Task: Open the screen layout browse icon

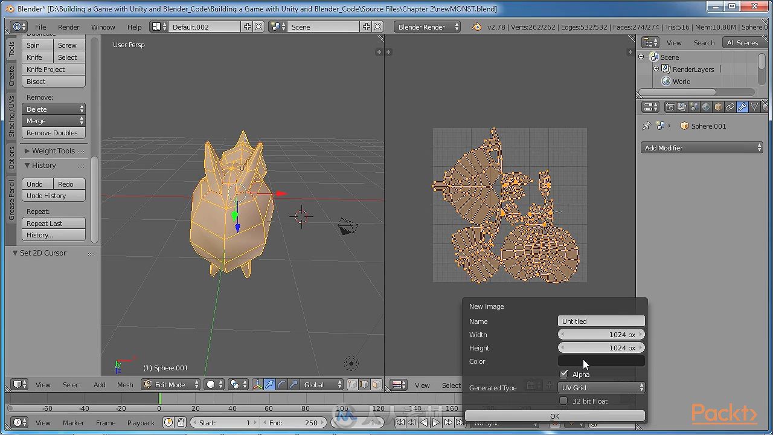Action: click(x=159, y=27)
